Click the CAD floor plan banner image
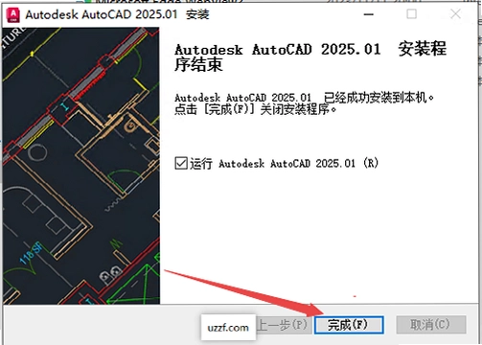Viewport: 482px width, 345px height. tap(81, 166)
